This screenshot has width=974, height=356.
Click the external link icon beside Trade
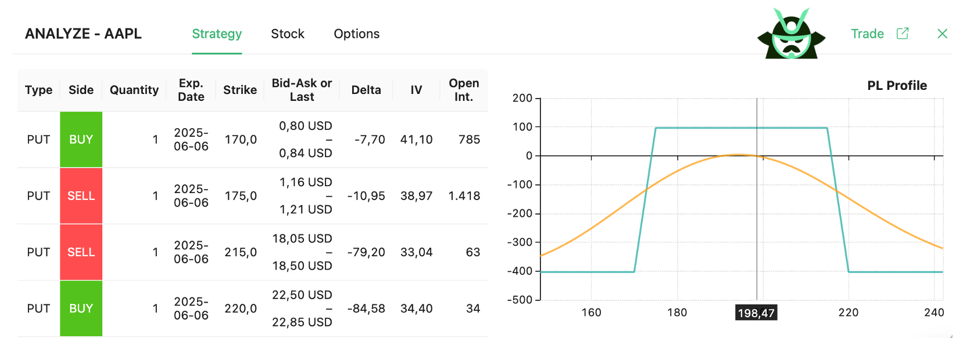tap(903, 34)
